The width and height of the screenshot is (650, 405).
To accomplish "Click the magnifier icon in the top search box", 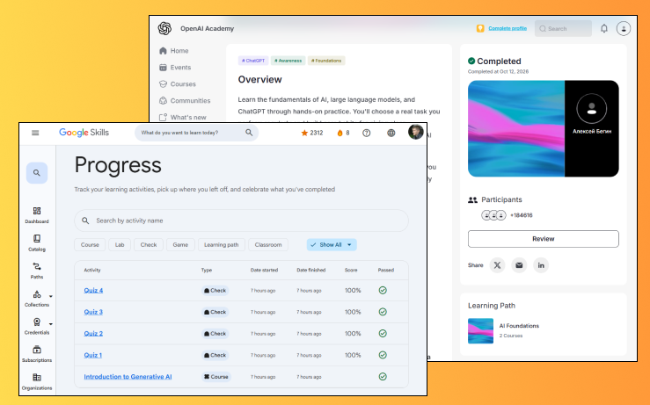I will click(x=249, y=133).
